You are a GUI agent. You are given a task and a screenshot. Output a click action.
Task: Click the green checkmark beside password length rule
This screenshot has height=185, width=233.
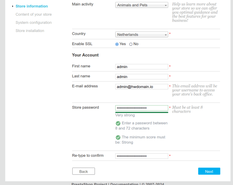118,123
